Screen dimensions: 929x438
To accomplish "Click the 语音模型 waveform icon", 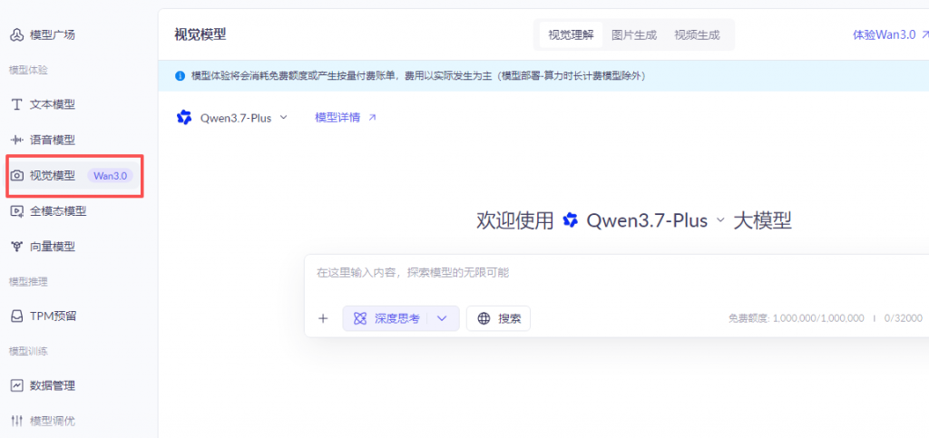I will [x=16, y=141].
